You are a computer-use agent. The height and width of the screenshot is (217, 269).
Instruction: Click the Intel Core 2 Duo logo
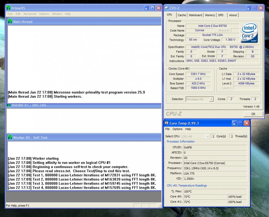pos(249,33)
